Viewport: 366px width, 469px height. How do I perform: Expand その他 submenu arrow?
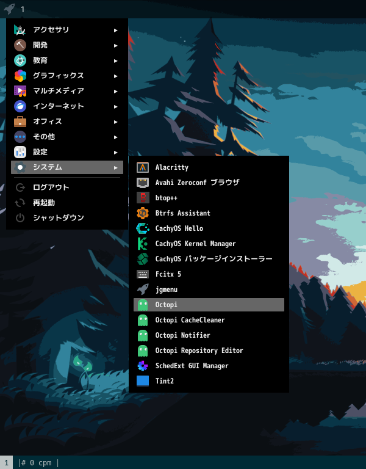point(116,137)
